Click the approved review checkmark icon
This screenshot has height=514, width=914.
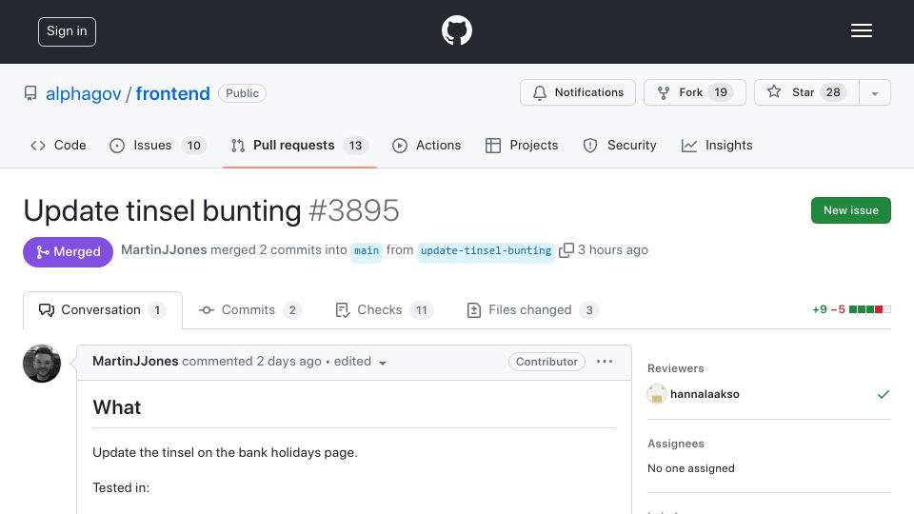[884, 394]
